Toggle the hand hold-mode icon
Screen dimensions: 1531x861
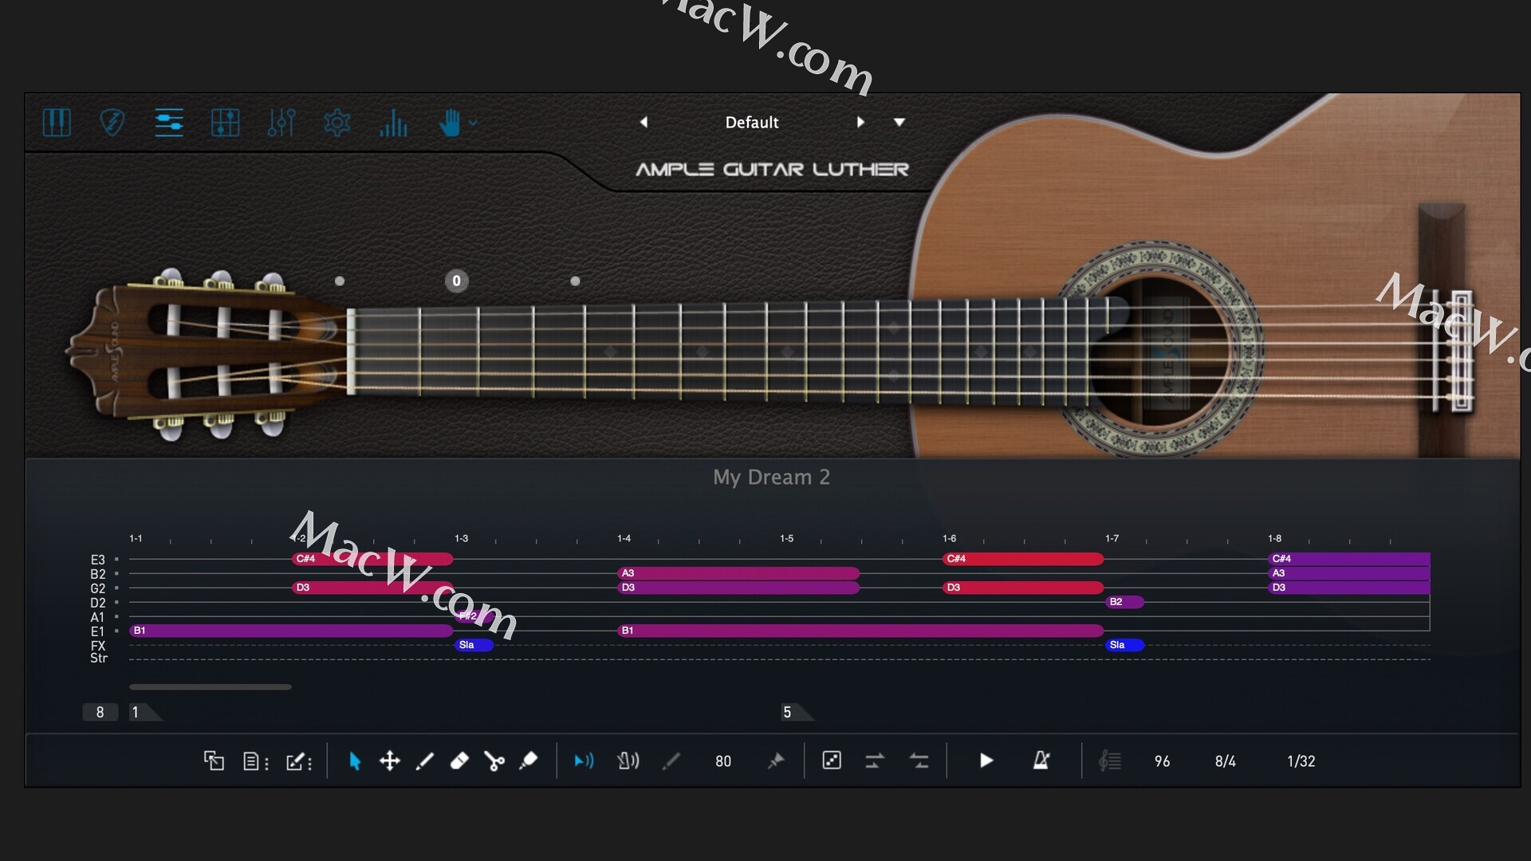coord(451,123)
